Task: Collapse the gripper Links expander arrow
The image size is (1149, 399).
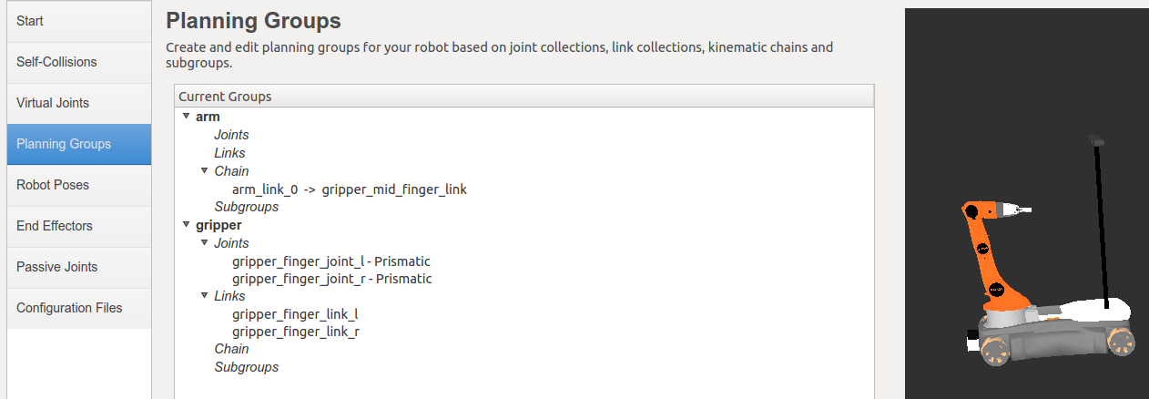Action: click(x=204, y=295)
